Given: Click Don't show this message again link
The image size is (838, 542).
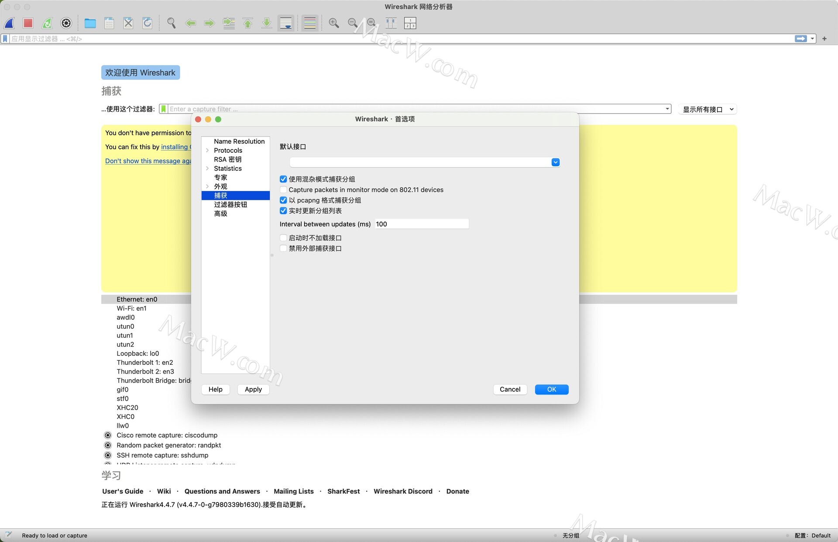Looking at the screenshot, I should click(x=148, y=161).
